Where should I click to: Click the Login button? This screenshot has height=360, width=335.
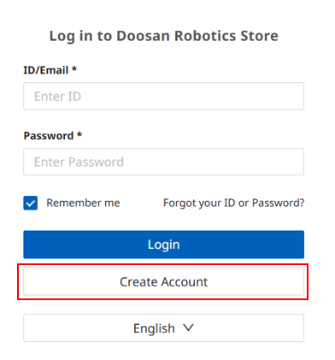pyautogui.click(x=163, y=245)
